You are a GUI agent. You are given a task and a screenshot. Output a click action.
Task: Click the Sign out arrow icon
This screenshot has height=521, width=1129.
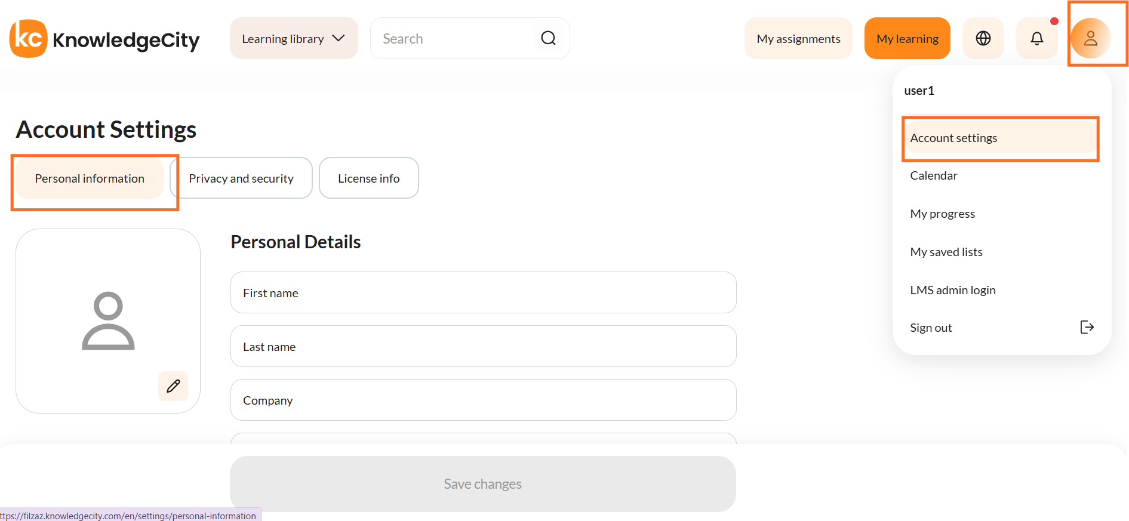click(1087, 327)
